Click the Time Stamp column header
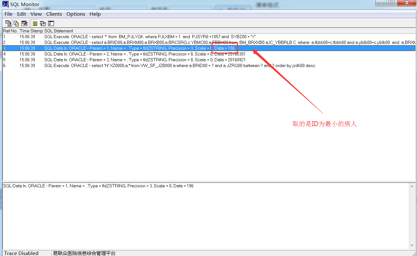Screen dimensions: 417x256 click(31, 31)
